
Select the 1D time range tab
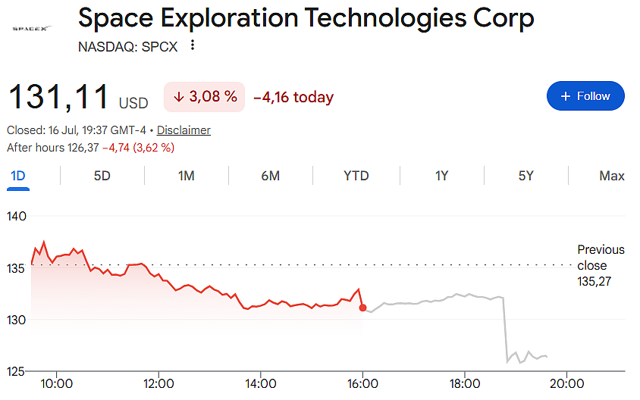(x=18, y=176)
